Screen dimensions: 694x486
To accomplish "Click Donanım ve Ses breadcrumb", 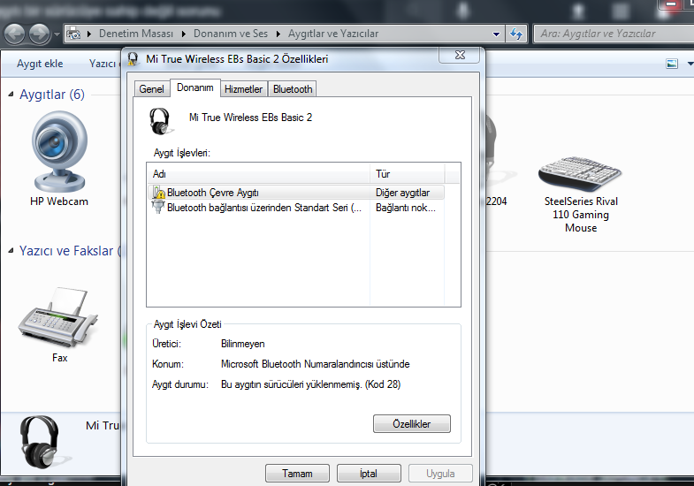I will click(231, 34).
